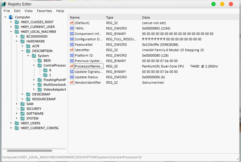Screen dimensions: 241x162
Task: Expand the MultifunctionA node
Action: [x=34, y=85]
